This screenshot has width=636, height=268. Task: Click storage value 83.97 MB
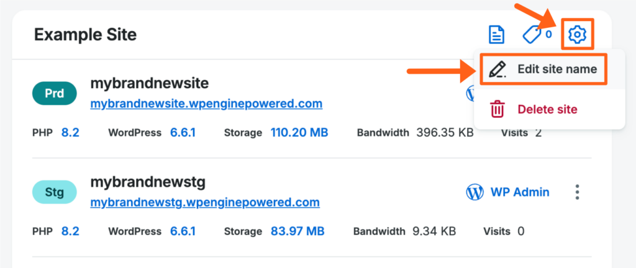click(298, 231)
